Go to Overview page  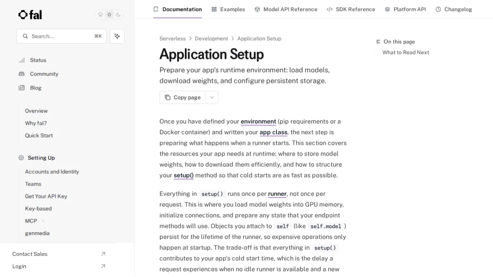(36, 111)
